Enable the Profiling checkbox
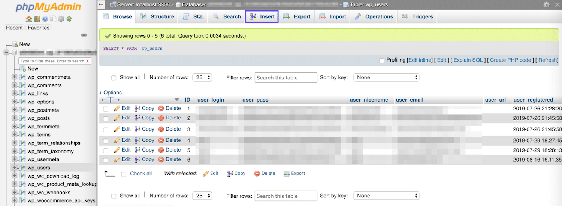562x206 pixels. [381, 60]
